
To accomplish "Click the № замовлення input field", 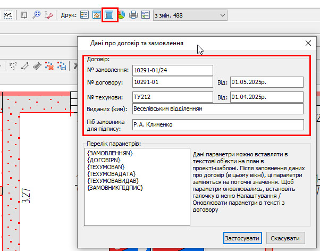I will point(172,70).
